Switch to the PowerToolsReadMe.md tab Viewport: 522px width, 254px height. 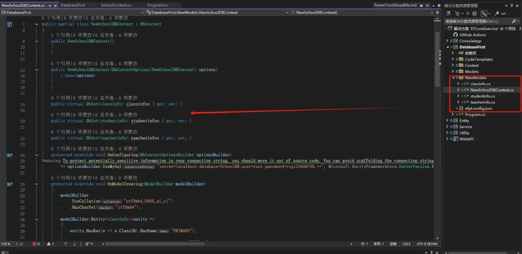pyautogui.click(x=395, y=5)
